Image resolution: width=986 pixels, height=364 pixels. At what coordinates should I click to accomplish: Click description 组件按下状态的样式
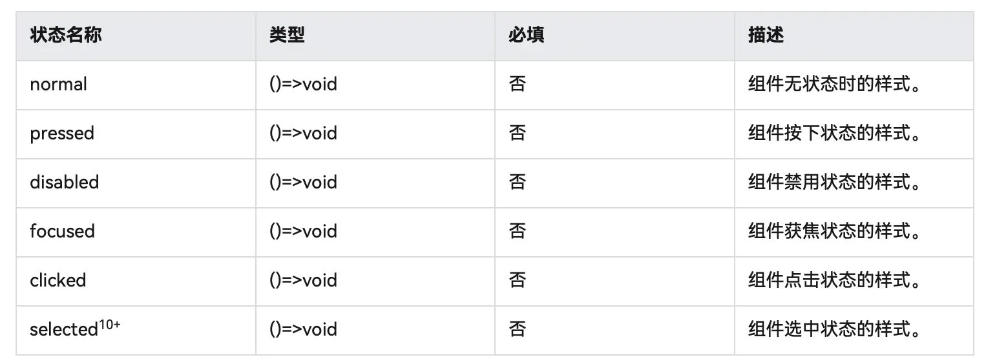pyautogui.click(x=834, y=134)
